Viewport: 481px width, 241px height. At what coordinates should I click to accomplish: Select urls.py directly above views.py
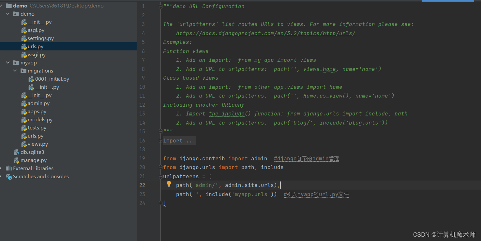point(36,136)
